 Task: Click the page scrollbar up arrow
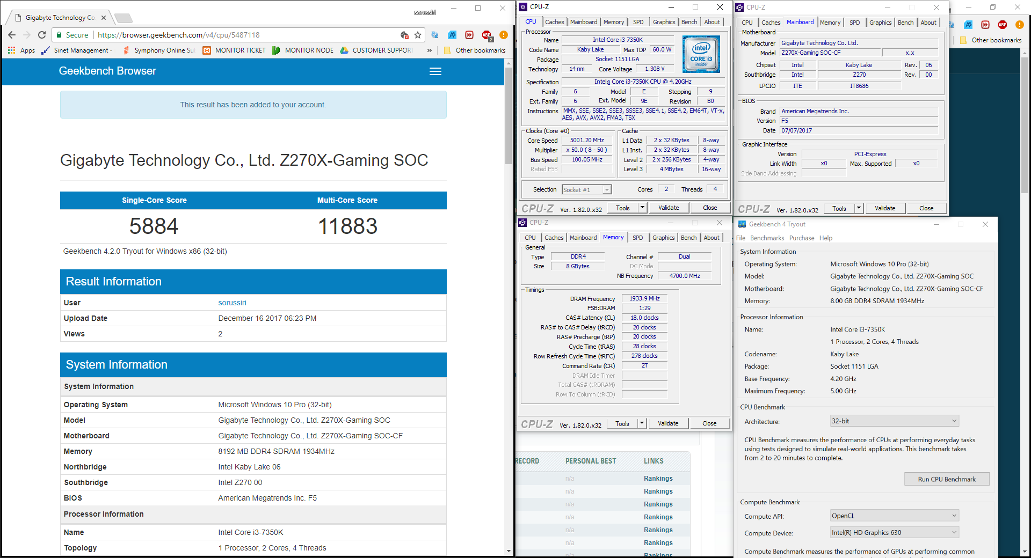(509, 63)
